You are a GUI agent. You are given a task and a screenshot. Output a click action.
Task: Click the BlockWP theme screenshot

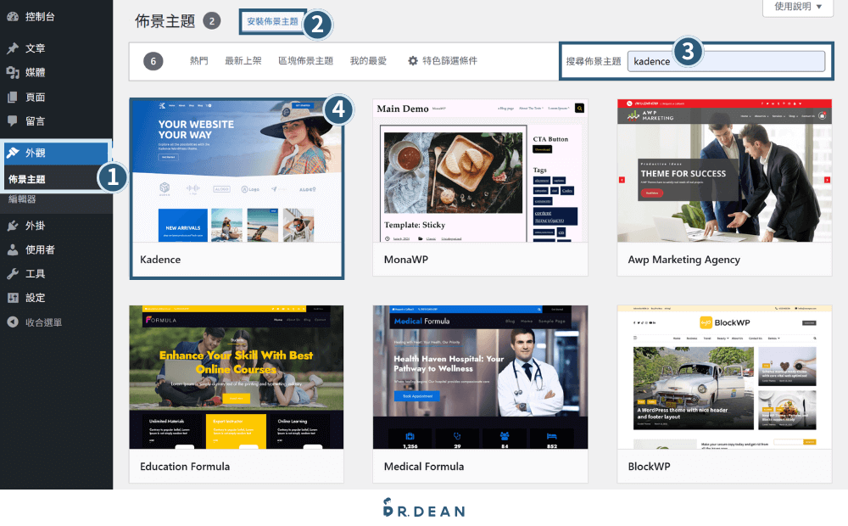(x=724, y=378)
